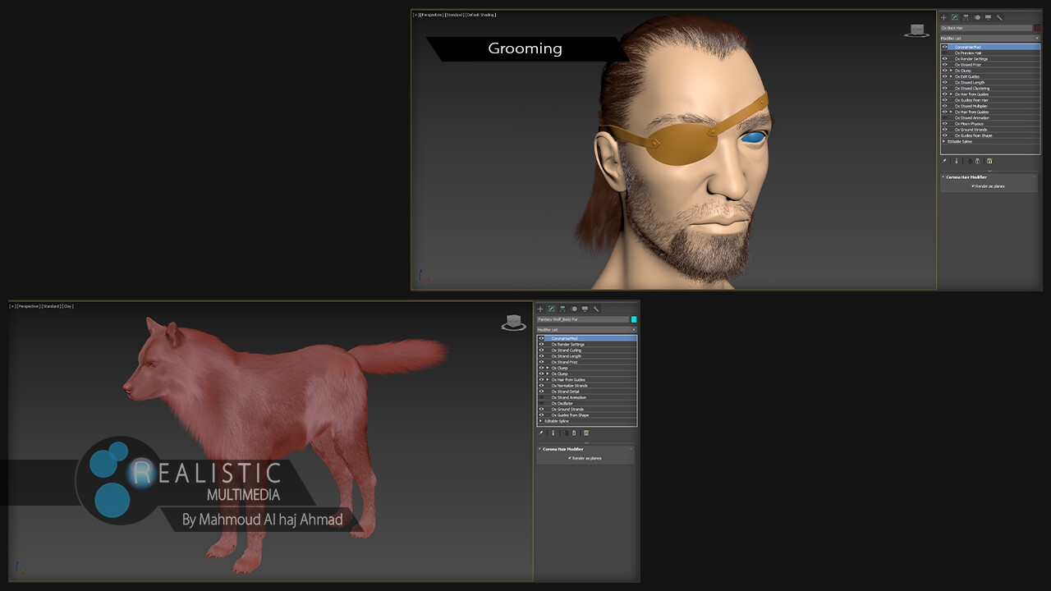Select Ox Moov Physics in the head modifier stack

(969, 124)
